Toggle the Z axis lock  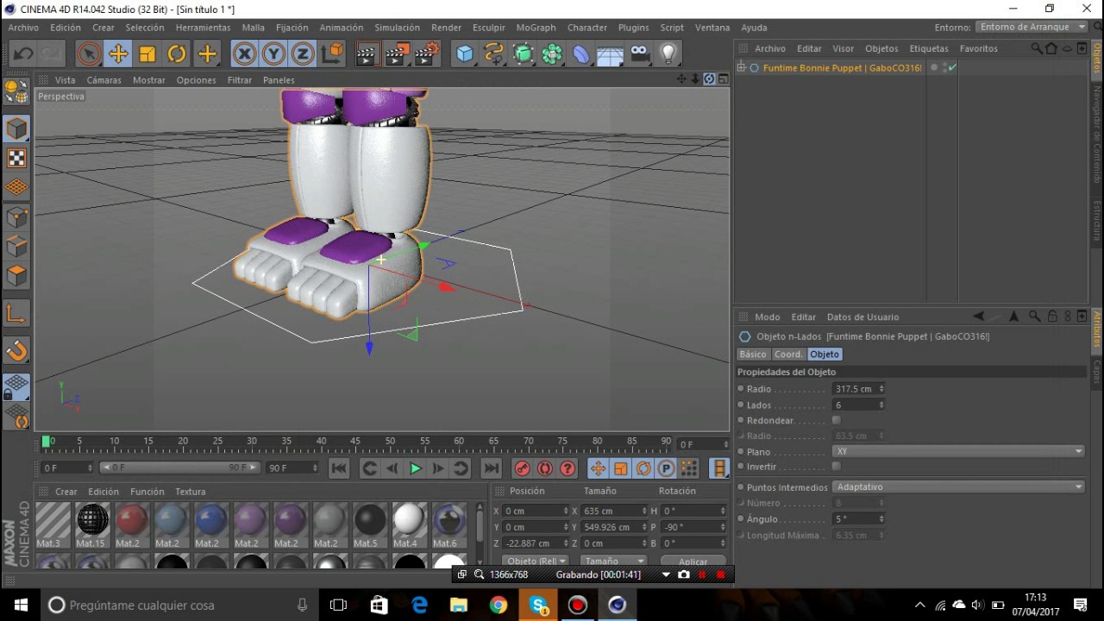(303, 54)
